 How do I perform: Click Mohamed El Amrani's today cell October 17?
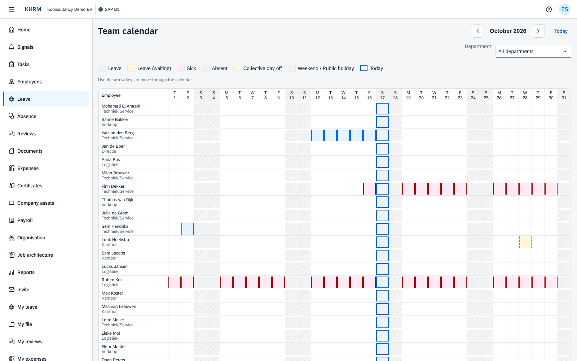click(382, 109)
